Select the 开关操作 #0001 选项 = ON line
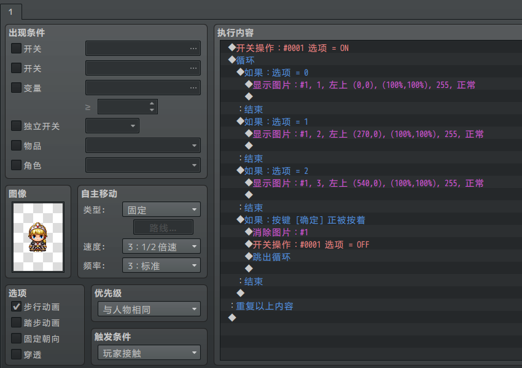Image resolution: width=522 pixels, height=368 pixels. pos(371,48)
